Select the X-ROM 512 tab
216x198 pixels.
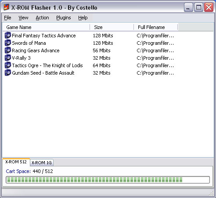tap(16, 162)
